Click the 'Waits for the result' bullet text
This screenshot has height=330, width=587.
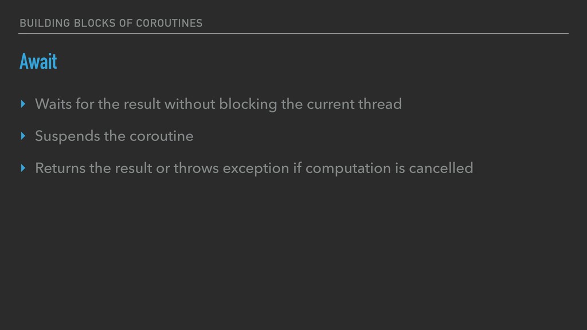click(x=218, y=104)
